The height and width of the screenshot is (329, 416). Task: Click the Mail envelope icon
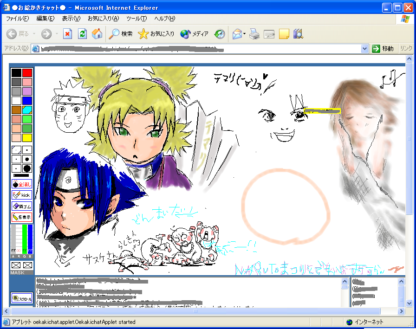click(237, 34)
